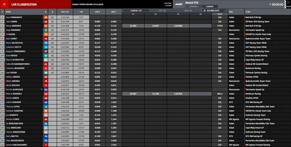
Task: Select rider Barry BALTUS
Action: (x=12, y=136)
